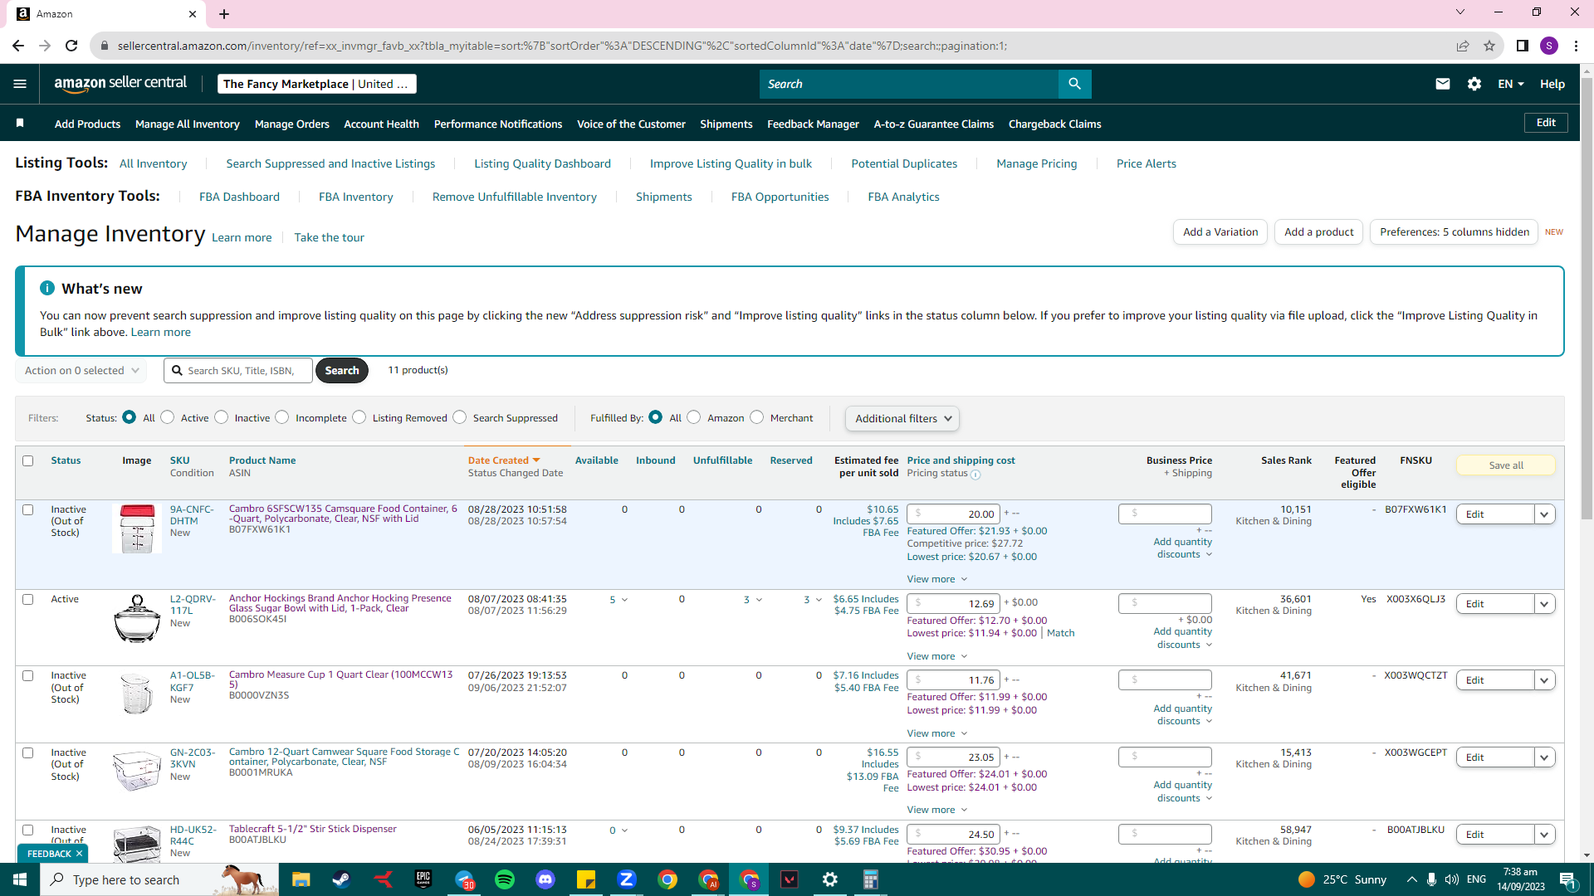Open Account Health menu item

point(382,124)
